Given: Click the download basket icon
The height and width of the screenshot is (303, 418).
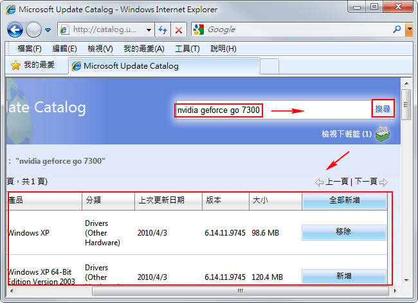Looking at the screenshot, I should [383, 134].
